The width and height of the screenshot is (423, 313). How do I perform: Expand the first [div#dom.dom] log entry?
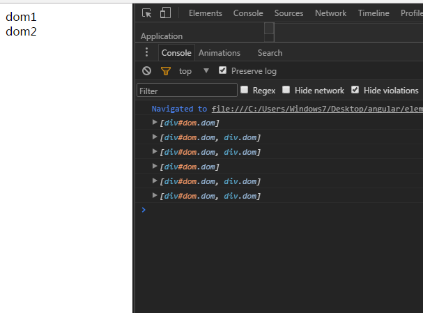155,123
